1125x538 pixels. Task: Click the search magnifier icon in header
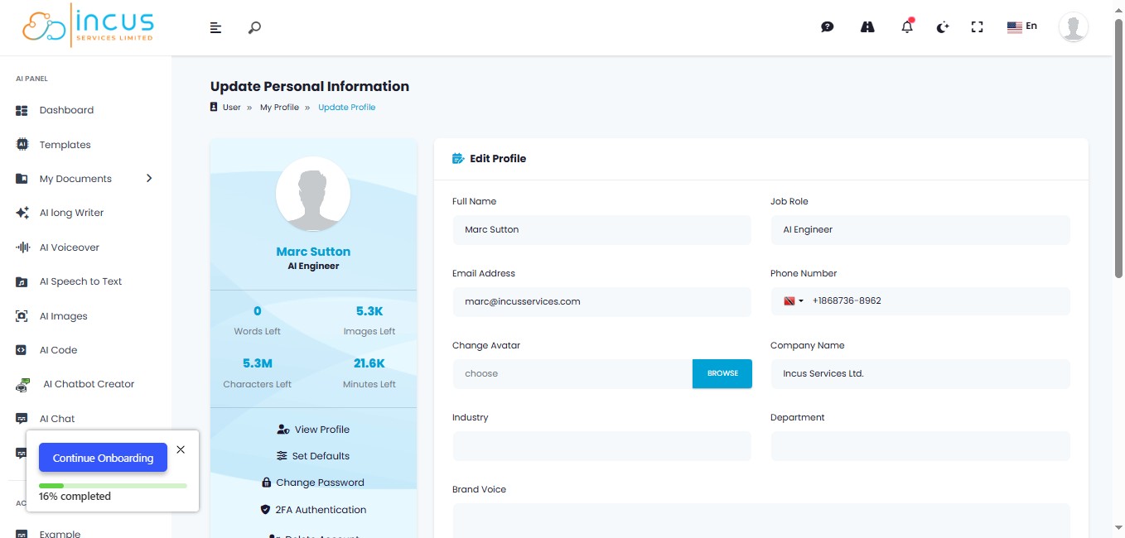click(254, 27)
